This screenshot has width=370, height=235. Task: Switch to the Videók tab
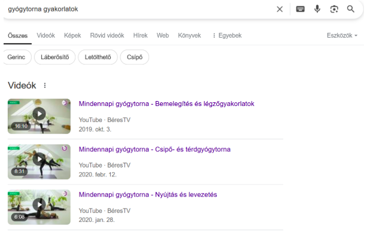tap(46, 36)
